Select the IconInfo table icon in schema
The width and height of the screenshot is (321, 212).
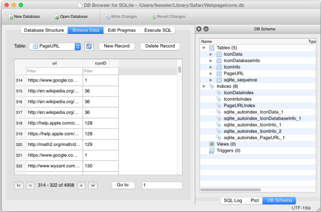219,67
